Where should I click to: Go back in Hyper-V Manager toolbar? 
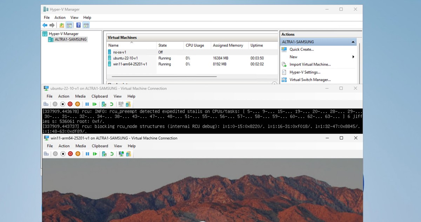tap(45, 25)
